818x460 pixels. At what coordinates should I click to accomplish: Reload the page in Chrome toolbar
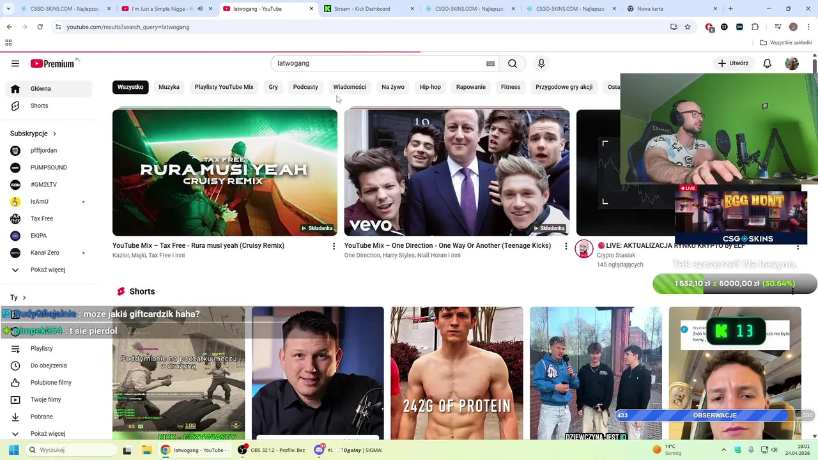point(40,27)
